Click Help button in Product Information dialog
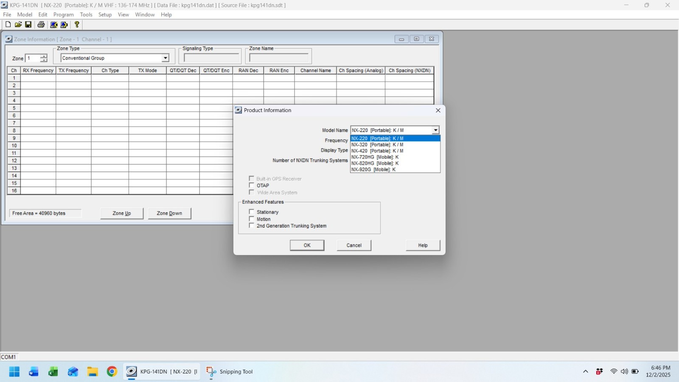This screenshot has width=679, height=382. (423, 245)
